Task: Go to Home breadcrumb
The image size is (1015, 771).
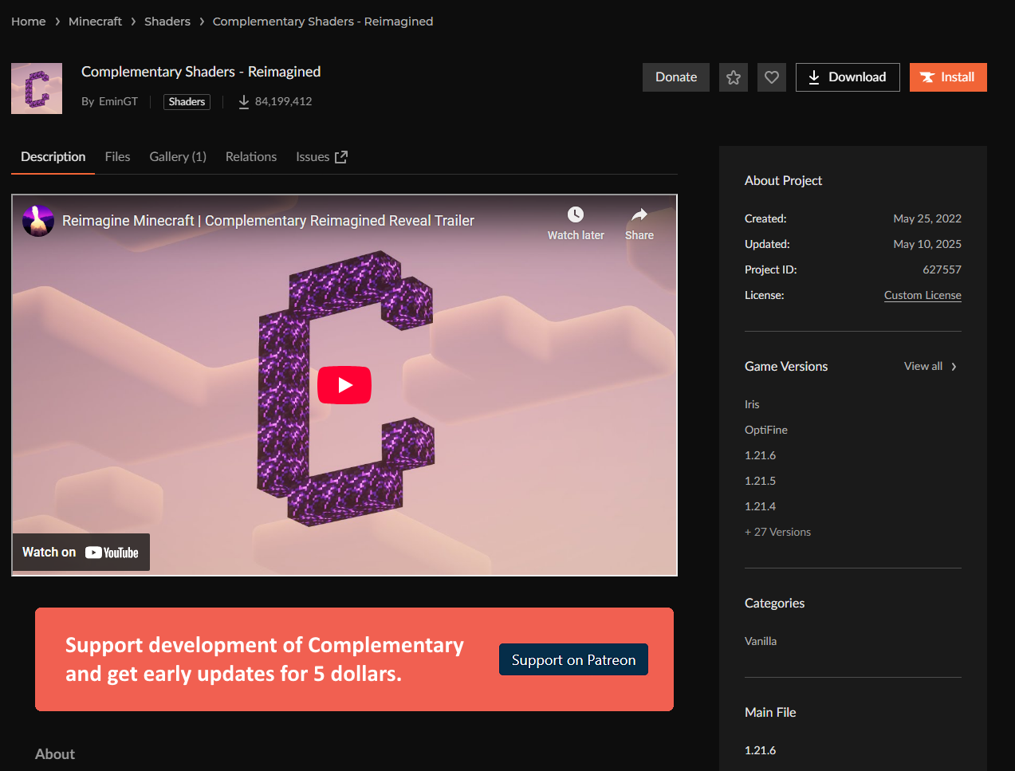Action: point(29,22)
